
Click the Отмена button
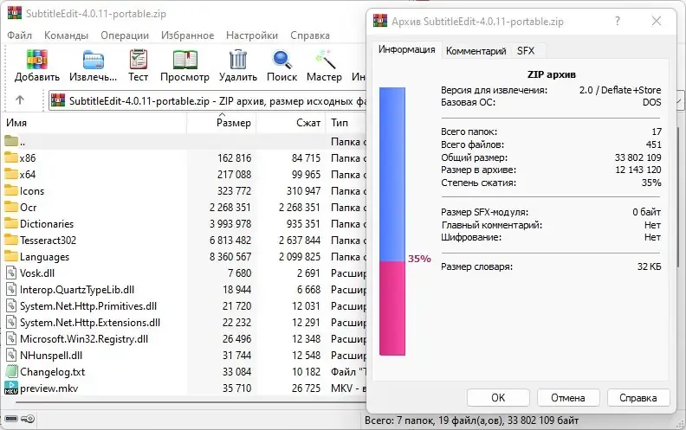[568, 398]
